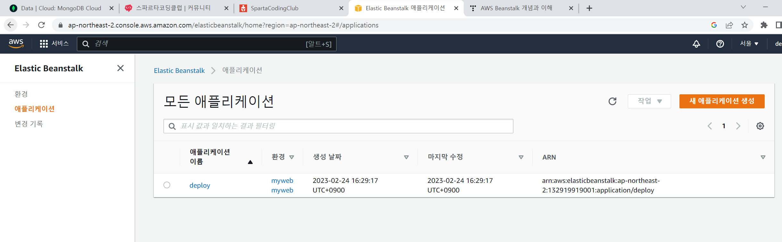The height and width of the screenshot is (242, 782).
Task: Open the deploy application link
Action: coord(200,185)
